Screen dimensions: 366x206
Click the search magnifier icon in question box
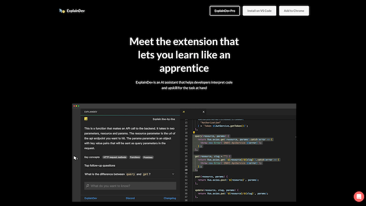tap(87, 186)
